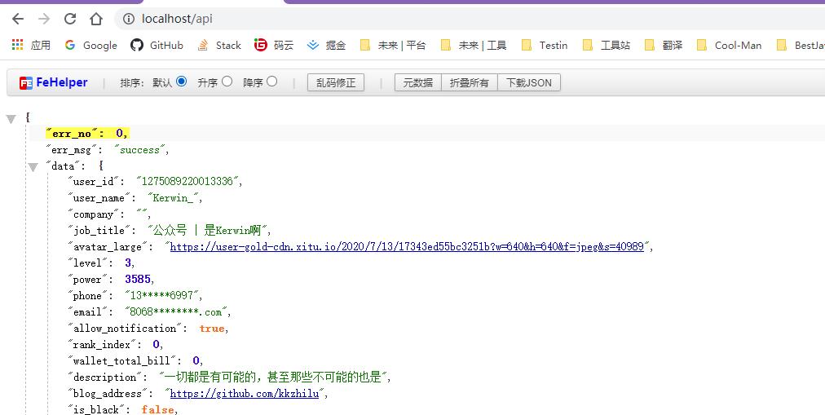
Task: Click the description value 一切都是有可能的
Action: coord(272,377)
